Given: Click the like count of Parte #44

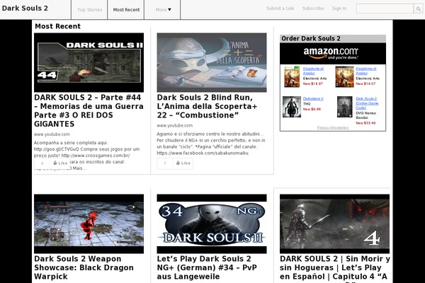Looking at the screenshot, I should click(x=42, y=163).
